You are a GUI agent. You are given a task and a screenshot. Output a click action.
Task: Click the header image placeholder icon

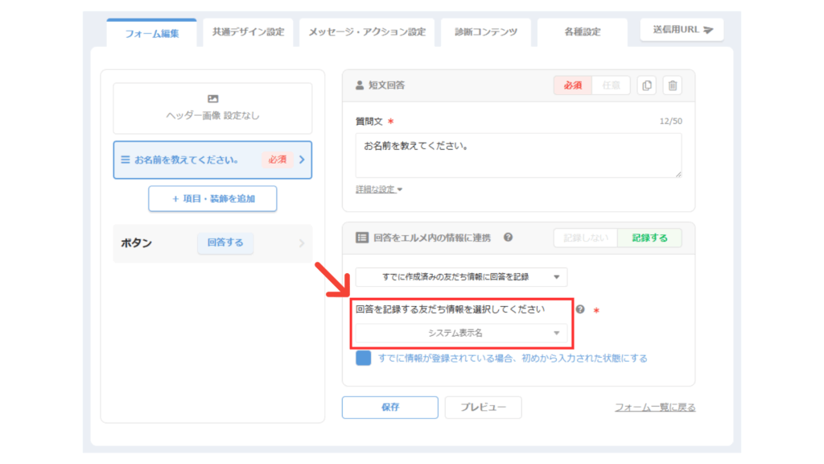pyautogui.click(x=212, y=99)
